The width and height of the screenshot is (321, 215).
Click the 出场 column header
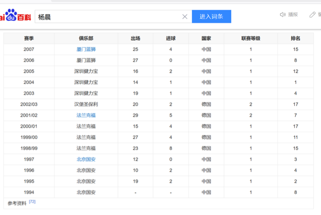(136, 38)
